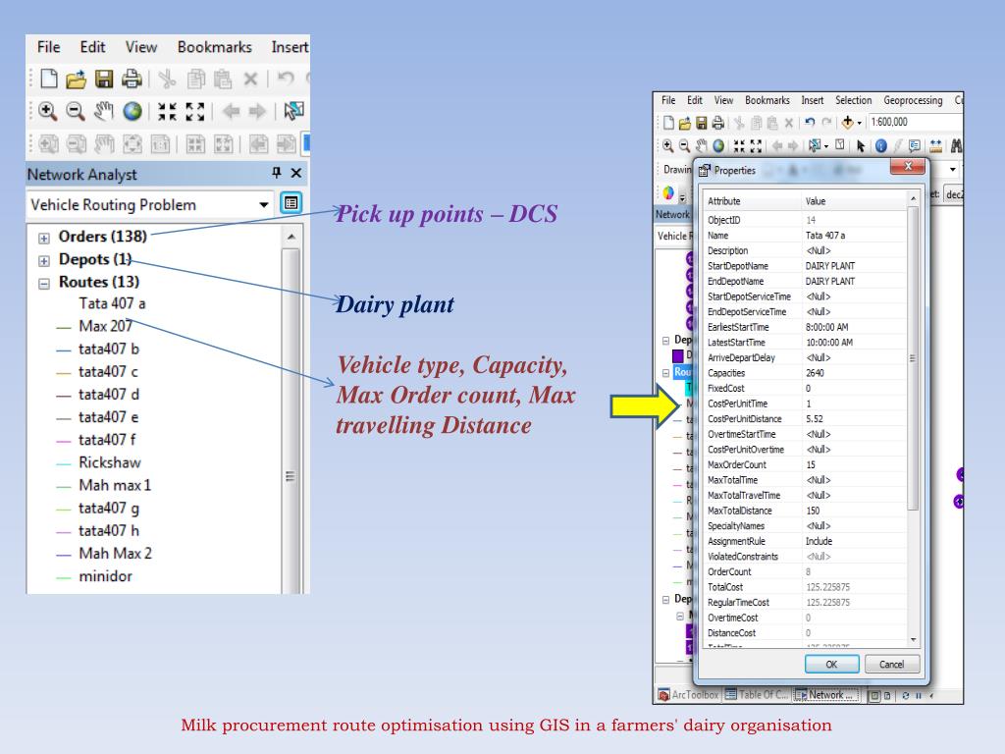Screen dimensions: 1005x754
Task: Click the Full Extent globe icon in the enlarged screenshot
Action: pos(132,112)
